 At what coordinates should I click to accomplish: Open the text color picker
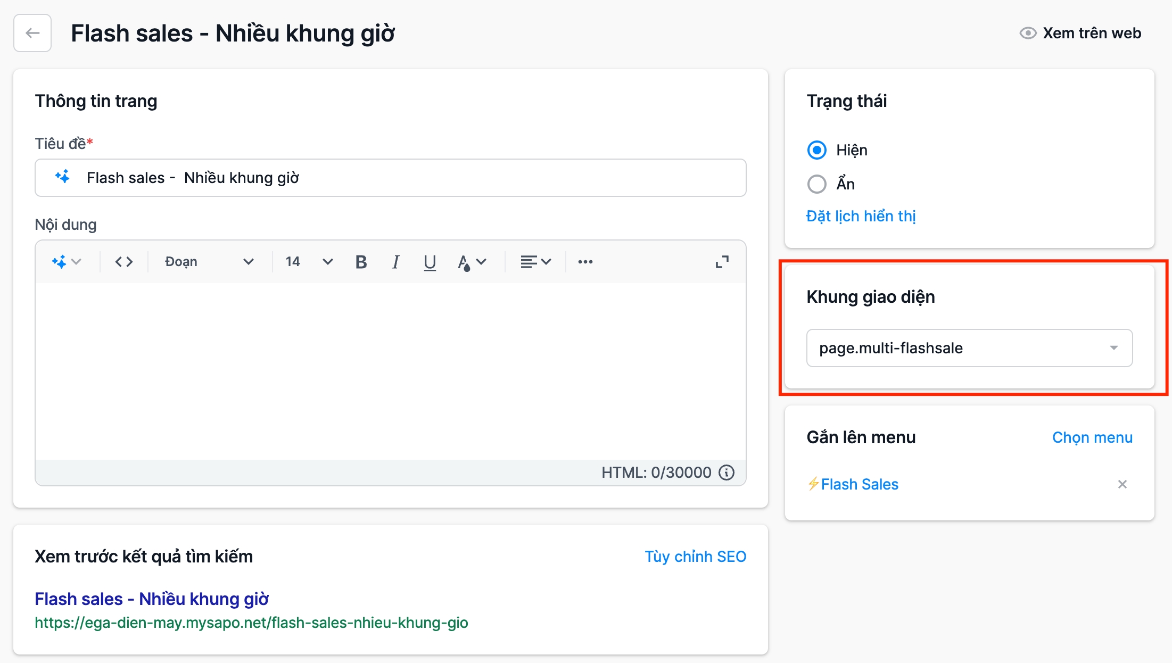tap(472, 262)
